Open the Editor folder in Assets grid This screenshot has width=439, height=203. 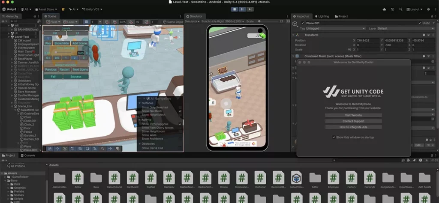click(x=315, y=178)
